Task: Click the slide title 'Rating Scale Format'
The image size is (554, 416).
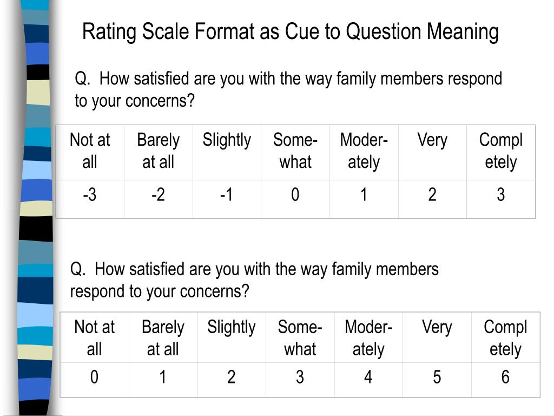Action: [x=290, y=32]
